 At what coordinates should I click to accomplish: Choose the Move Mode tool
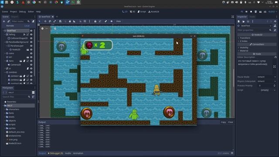[45, 21]
